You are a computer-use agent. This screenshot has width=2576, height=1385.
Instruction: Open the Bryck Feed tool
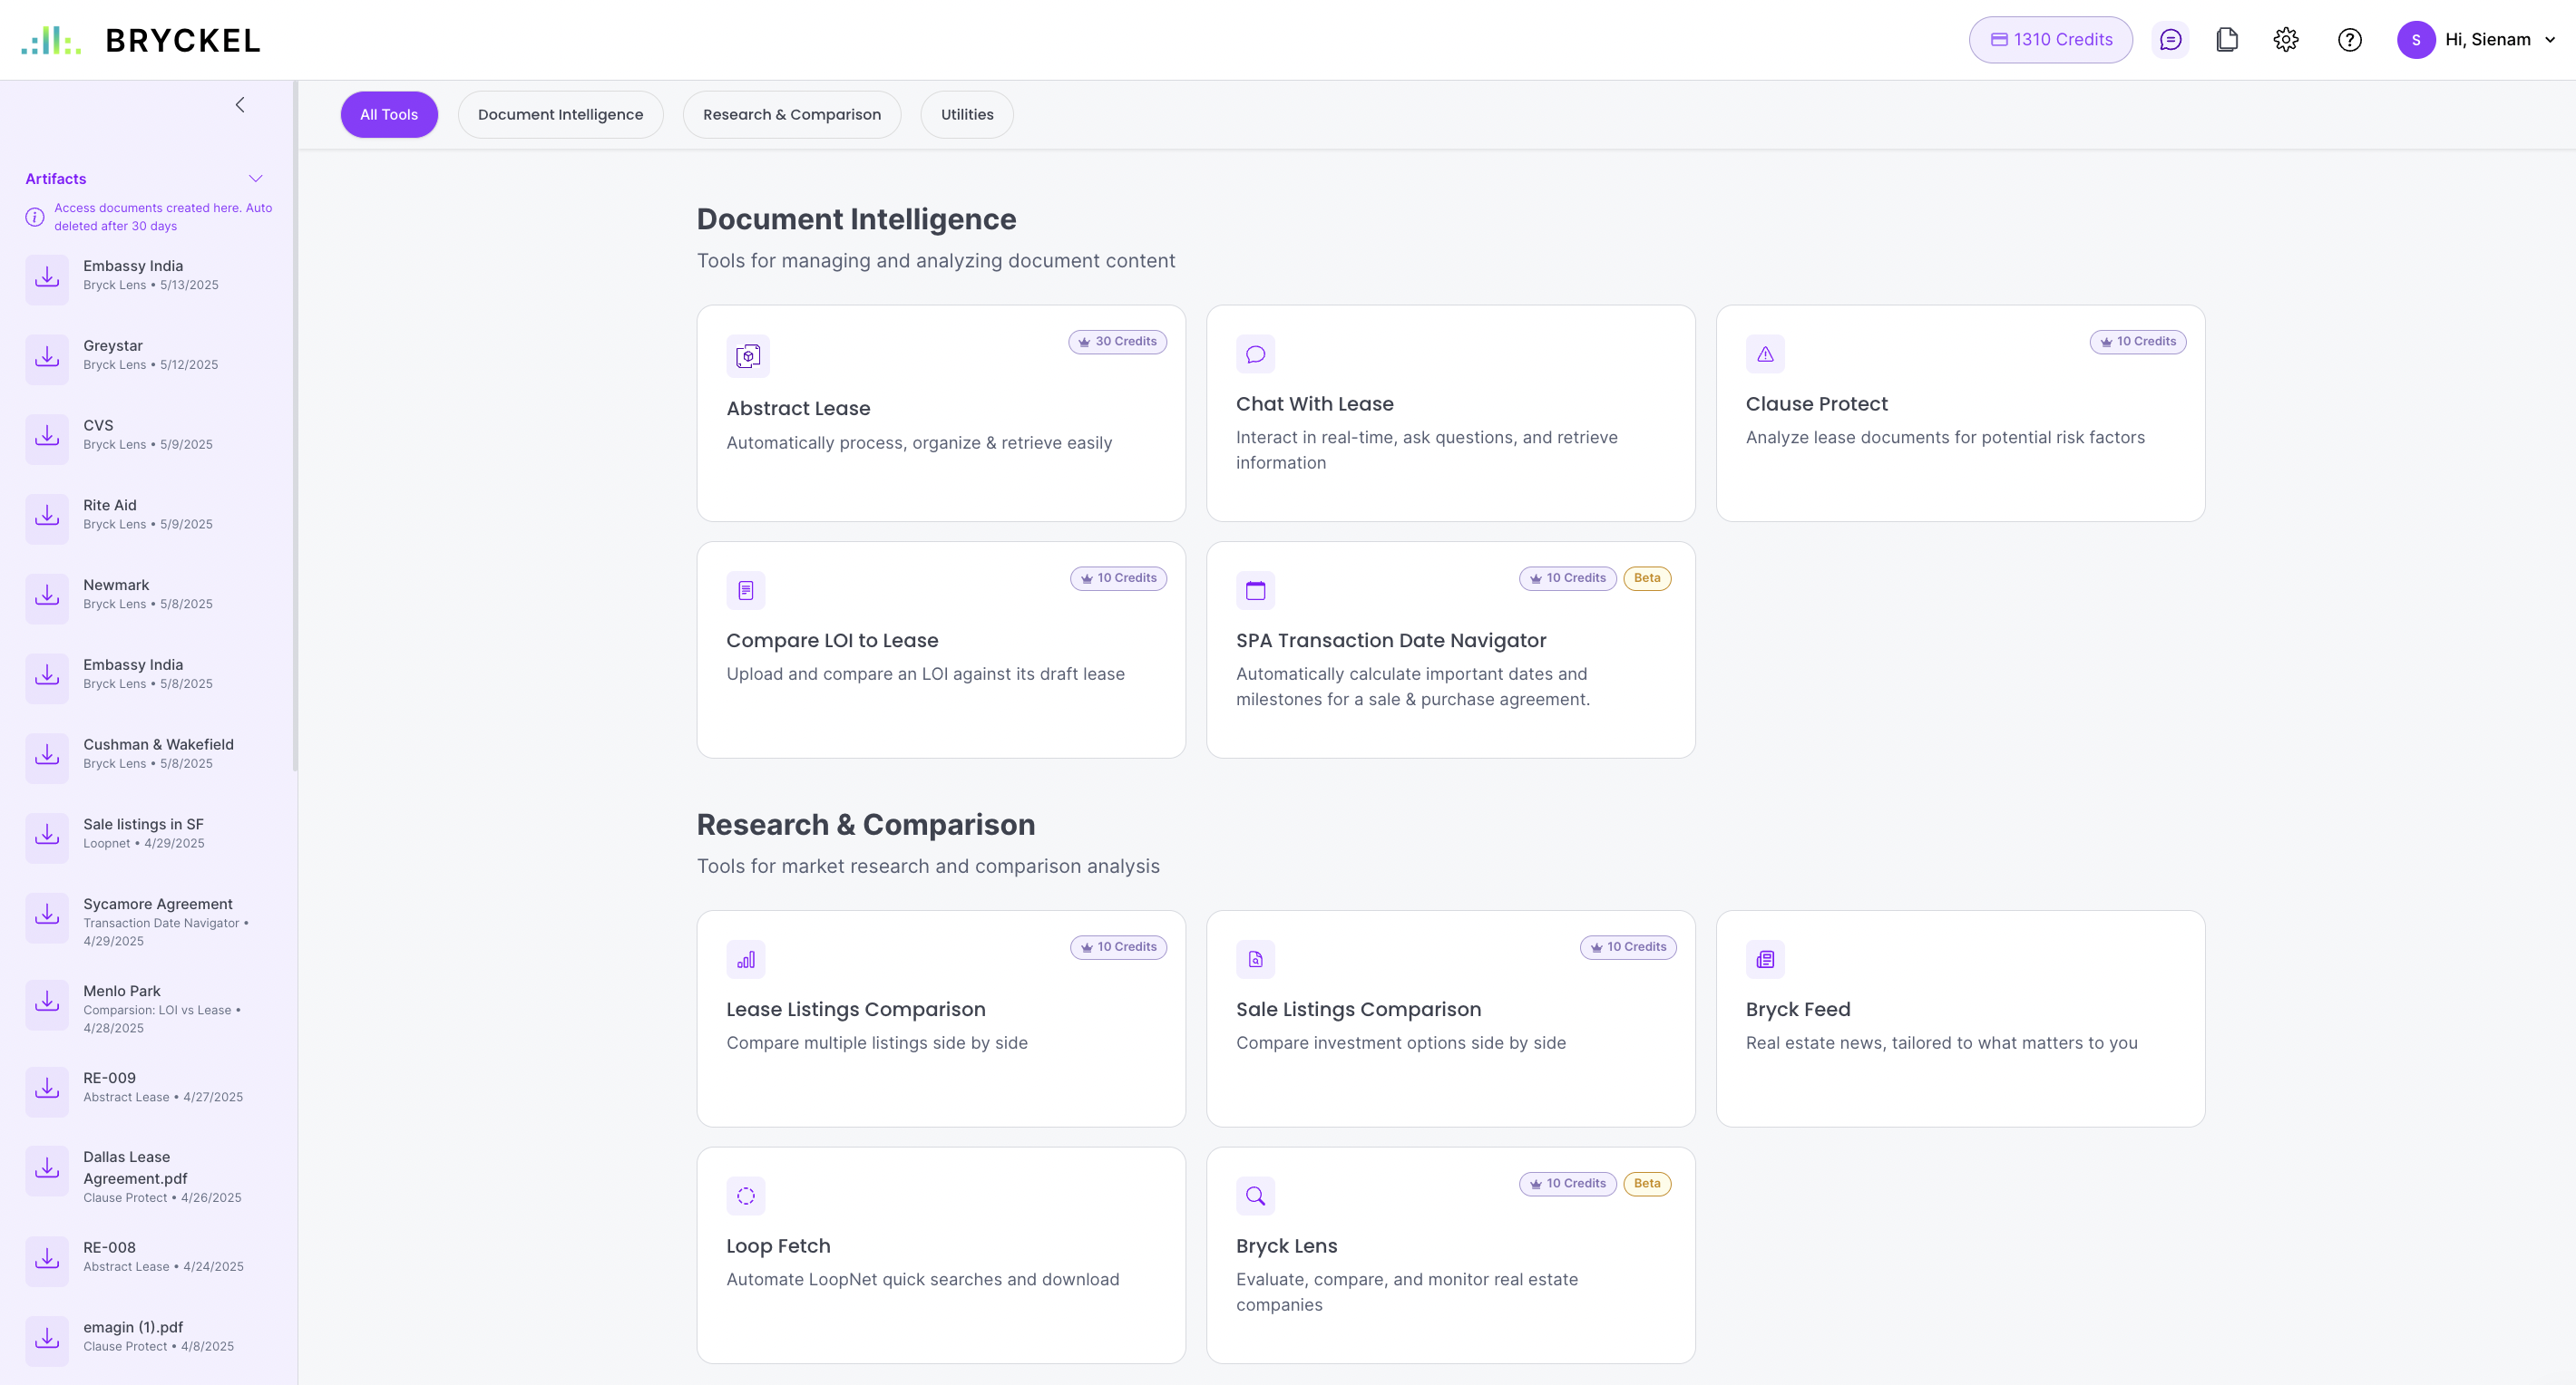point(1960,1018)
